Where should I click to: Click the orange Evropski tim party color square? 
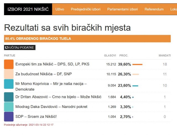pos(9,64)
